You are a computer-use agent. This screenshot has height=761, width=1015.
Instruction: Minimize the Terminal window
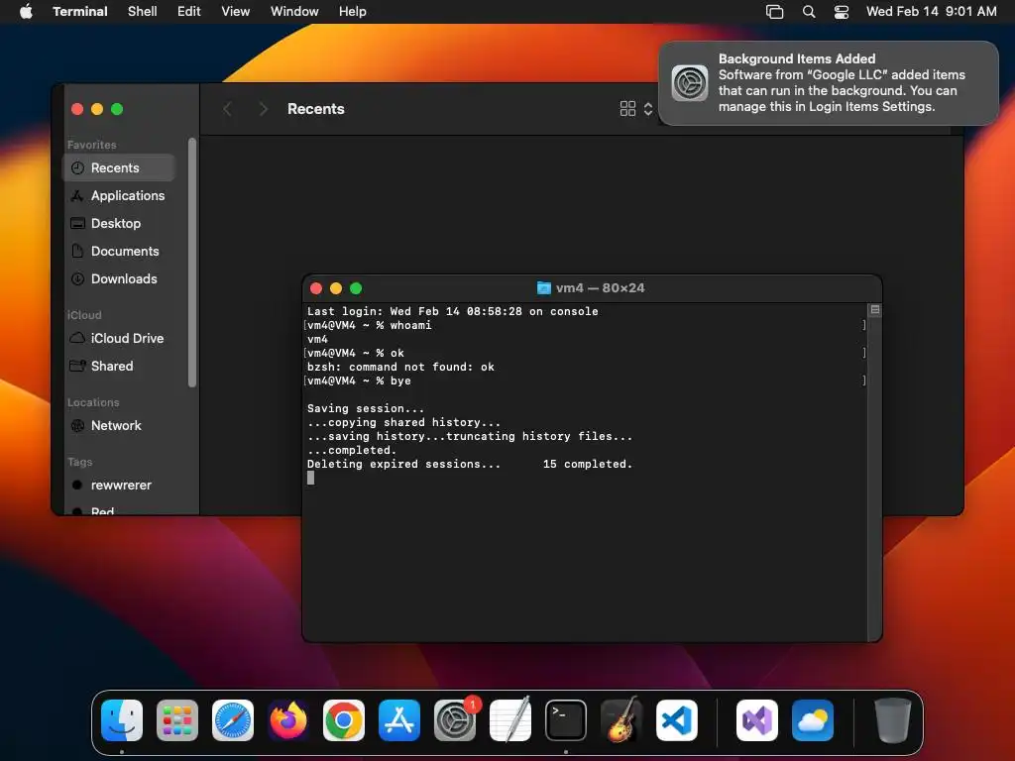[x=336, y=288]
